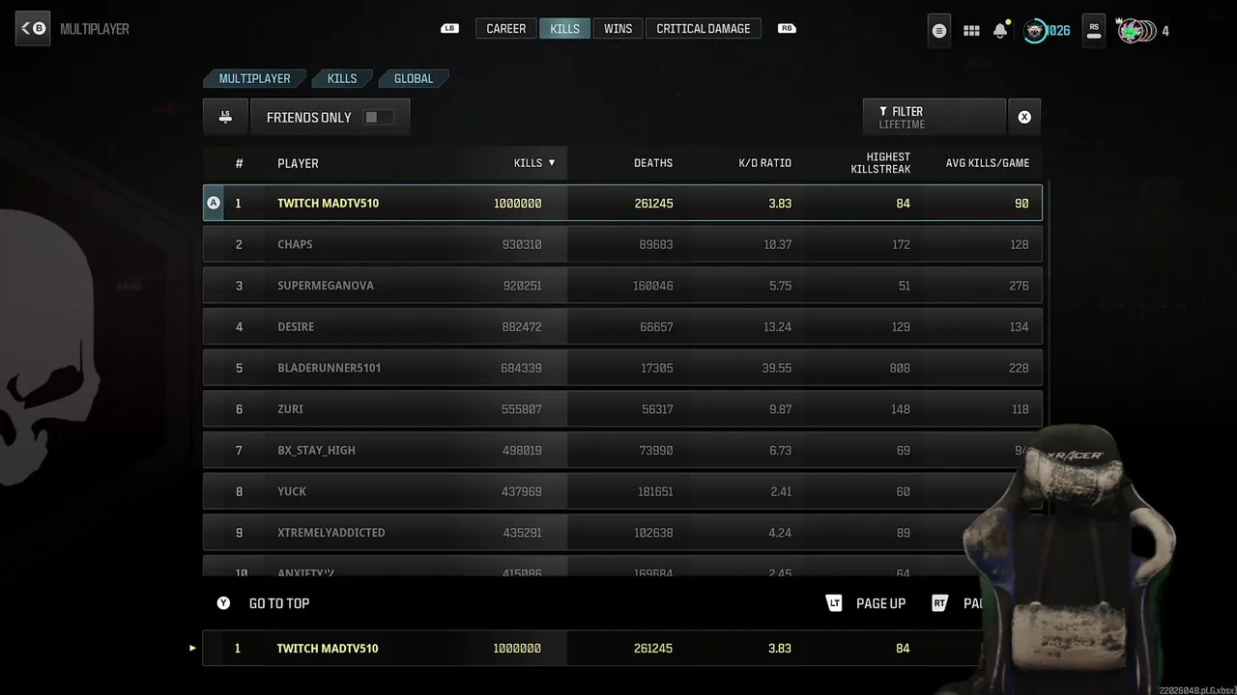
Task: Click the RS social button
Action: point(1094,30)
